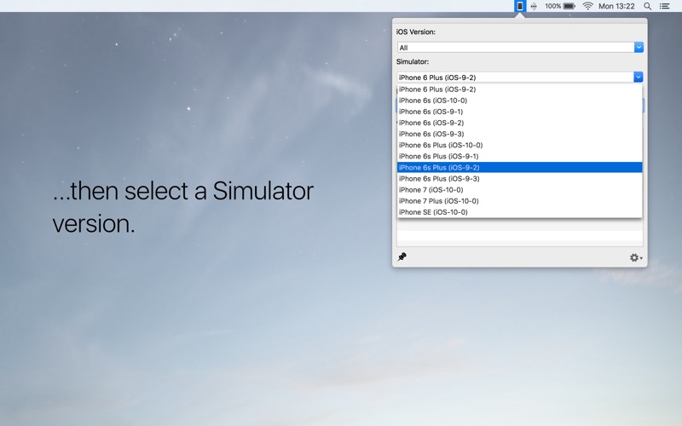Choose iPhone 6s Plus (iOS-10-0) entry
Viewport: 682px width, 426px height.
coord(518,145)
